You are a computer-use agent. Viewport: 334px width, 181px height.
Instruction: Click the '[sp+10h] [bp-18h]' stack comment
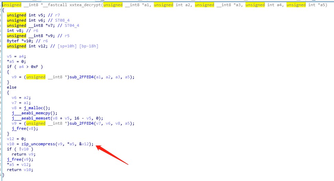point(78,46)
